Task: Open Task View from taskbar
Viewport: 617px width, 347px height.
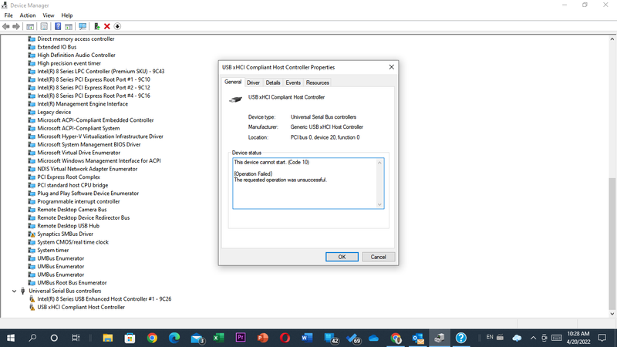Action: click(x=76, y=338)
